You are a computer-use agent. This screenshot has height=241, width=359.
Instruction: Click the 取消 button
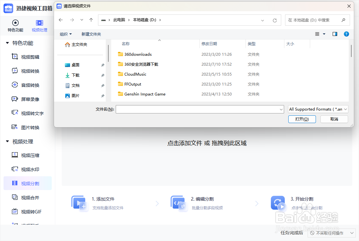pyautogui.click(x=334, y=119)
